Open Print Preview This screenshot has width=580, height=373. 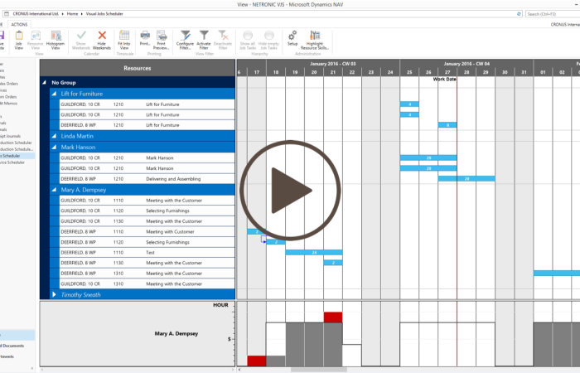coord(162,40)
